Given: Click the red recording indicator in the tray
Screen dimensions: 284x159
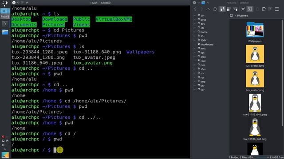Looking at the screenshot, I should [x=3, y=136].
